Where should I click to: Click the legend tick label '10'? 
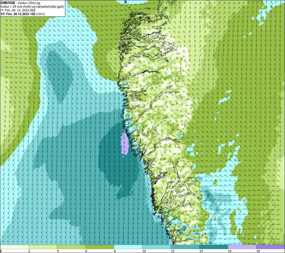coord(144,251)
